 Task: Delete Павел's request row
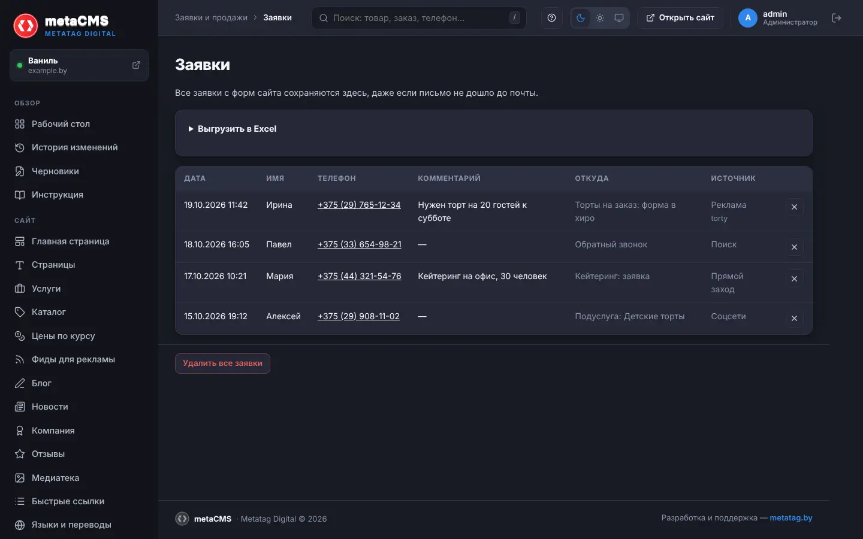point(794,247)
